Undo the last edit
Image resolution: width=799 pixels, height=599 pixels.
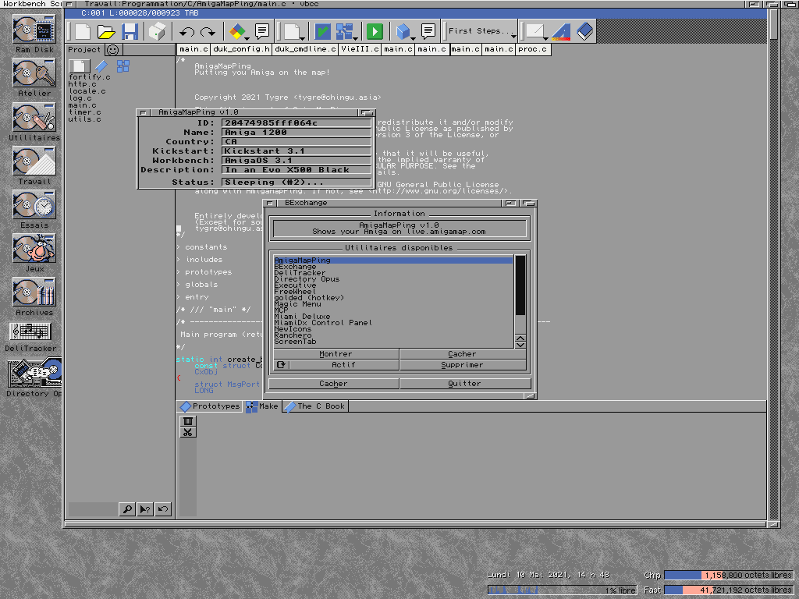click(186, 32)
